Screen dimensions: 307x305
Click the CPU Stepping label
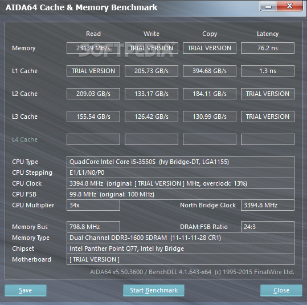click(32, 173)
